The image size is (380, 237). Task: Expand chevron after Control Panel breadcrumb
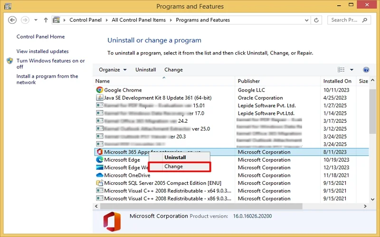pos(106,20)
